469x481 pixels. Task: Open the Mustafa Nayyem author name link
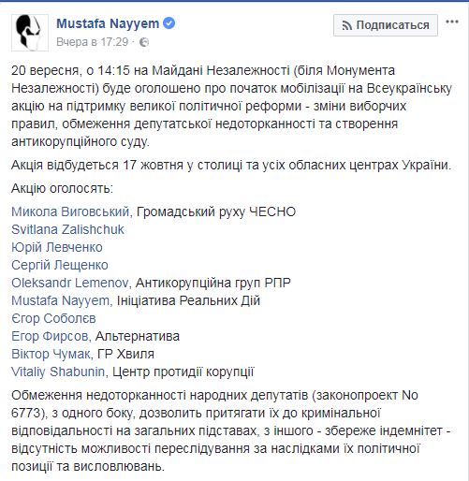click(108, 23)
